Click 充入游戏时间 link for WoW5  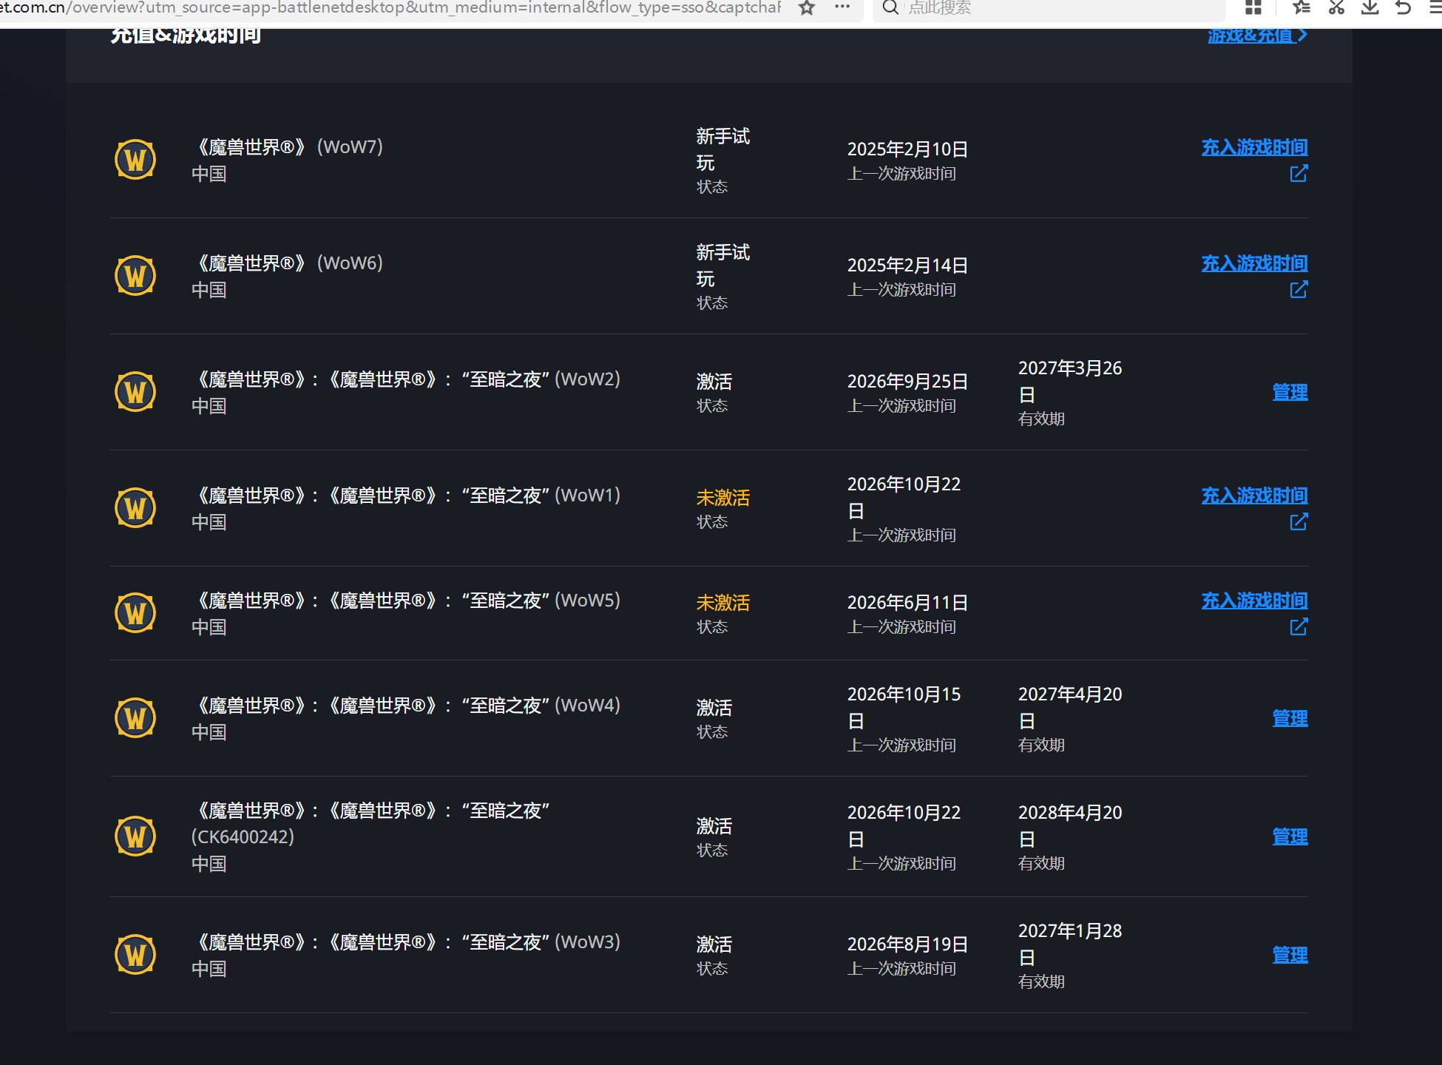coord(1254,601)
